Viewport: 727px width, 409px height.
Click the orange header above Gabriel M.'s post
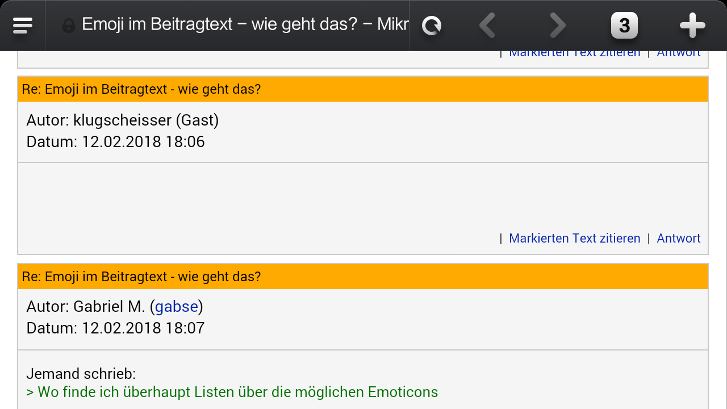363,277
